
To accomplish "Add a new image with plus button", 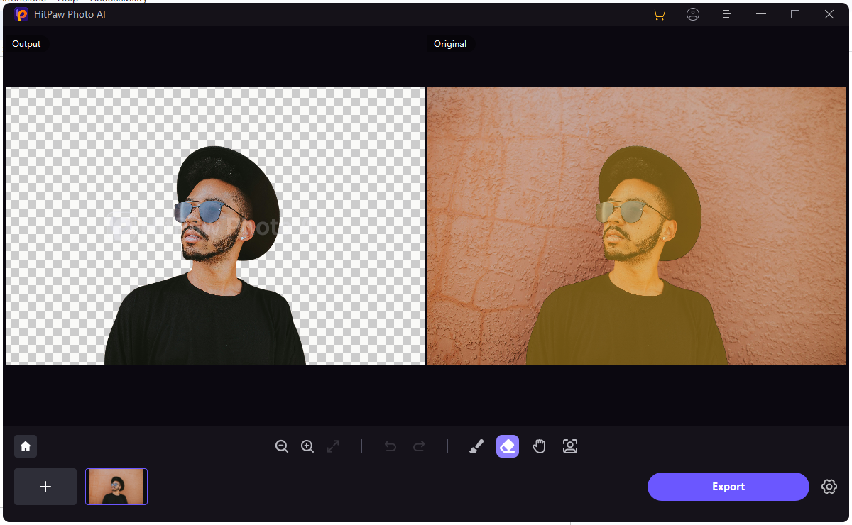I will tap(45, 487).
